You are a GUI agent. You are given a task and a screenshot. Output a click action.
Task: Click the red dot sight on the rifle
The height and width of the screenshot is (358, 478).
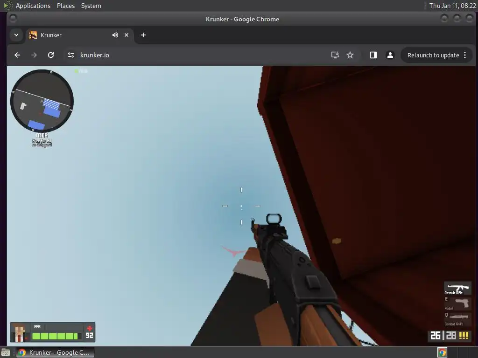coord(274,219)
